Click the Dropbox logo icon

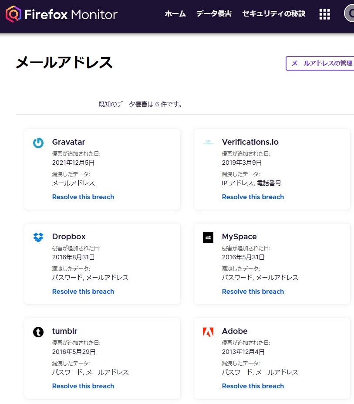point(38,236)
